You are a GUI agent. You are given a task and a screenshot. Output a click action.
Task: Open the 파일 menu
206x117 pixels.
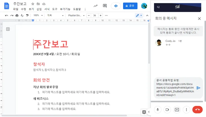(16, 9)
